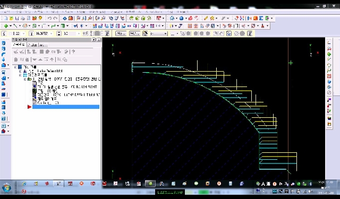Click the Open file folder icon

(12, 19)
